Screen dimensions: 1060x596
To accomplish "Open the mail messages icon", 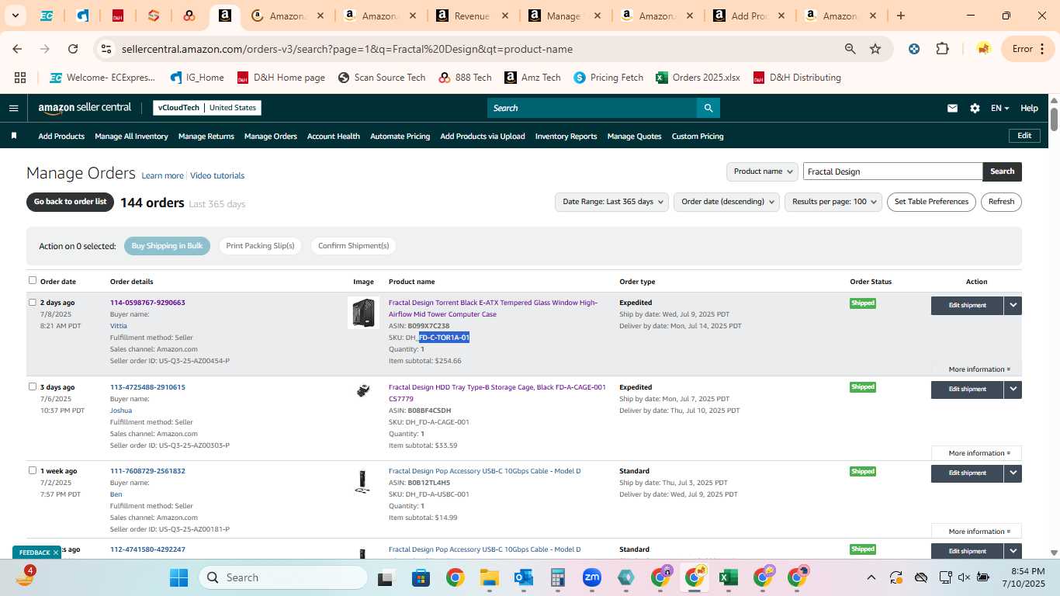I will [952, 109].
